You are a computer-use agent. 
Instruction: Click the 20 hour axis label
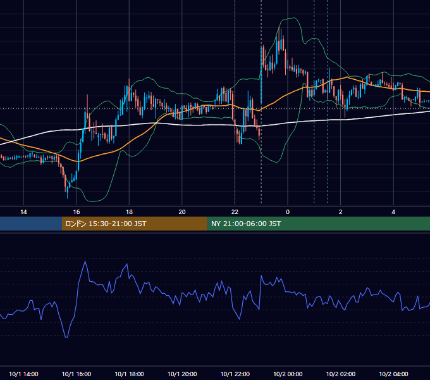pyautogui.click(x=182, y=212)
